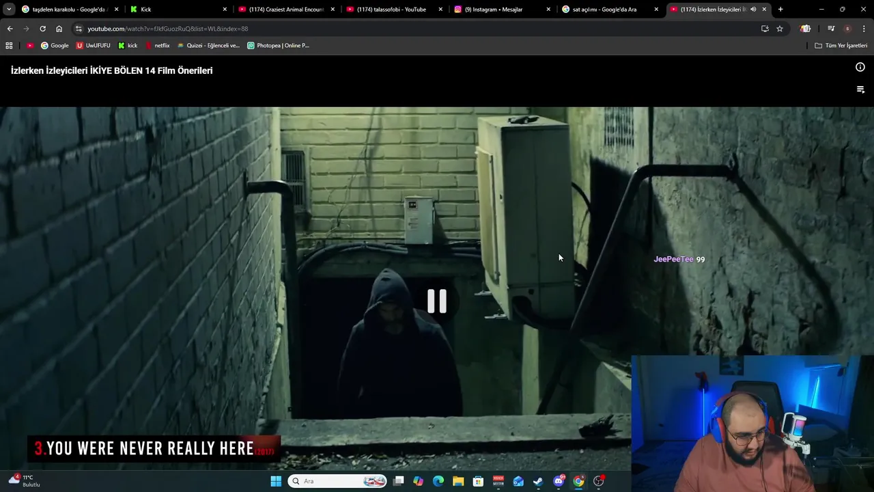
Task: Open the Chrome three-dot menu
Action: (x=864, y=29)
